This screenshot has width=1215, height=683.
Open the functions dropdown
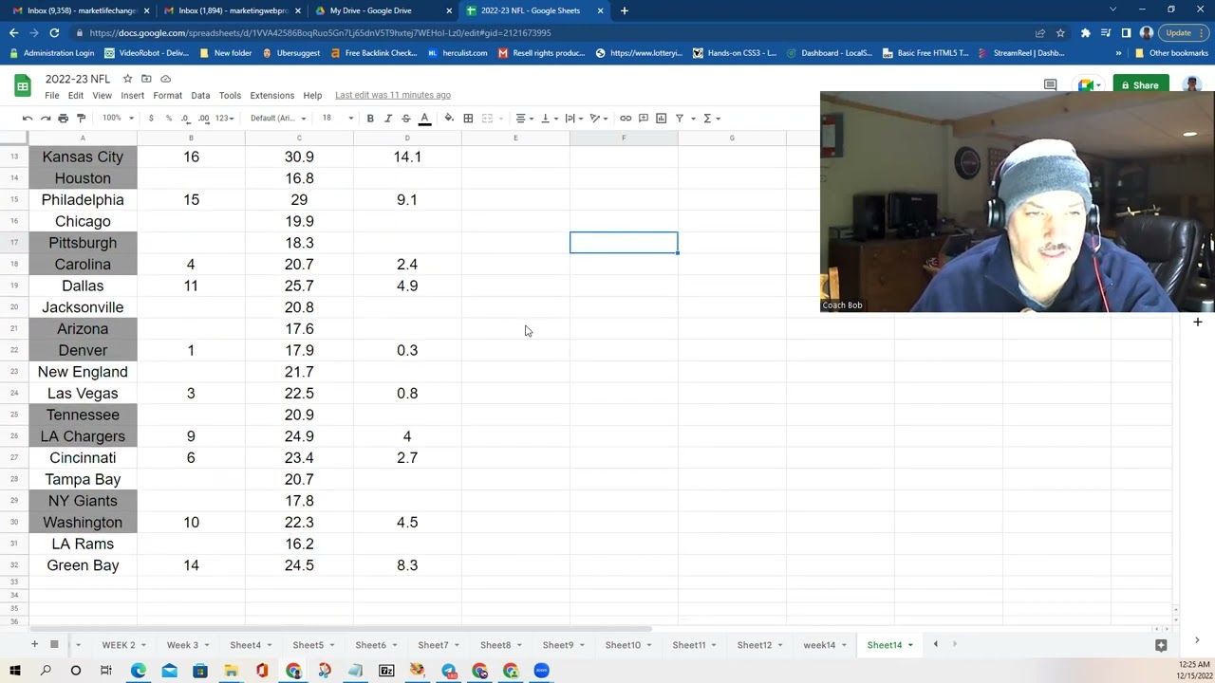(711, 118)
